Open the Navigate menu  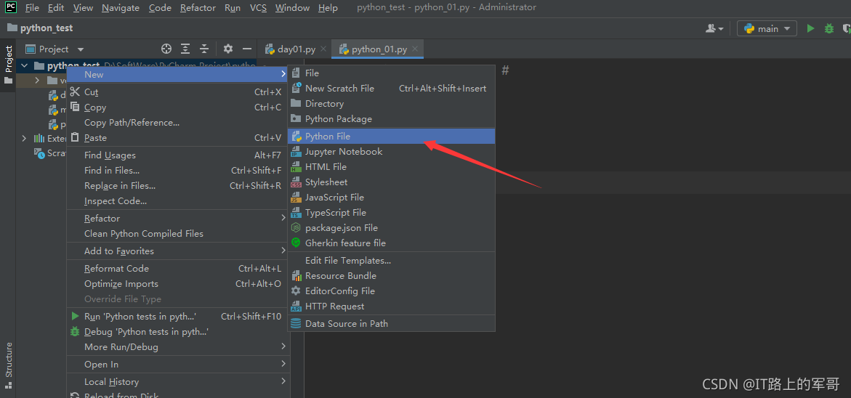point(121,7)
